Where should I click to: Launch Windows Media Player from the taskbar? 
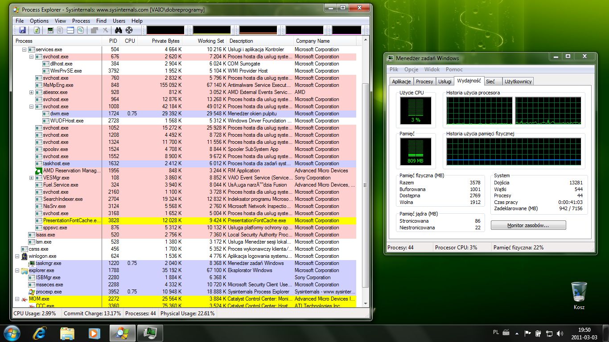[x=94, y=333]
